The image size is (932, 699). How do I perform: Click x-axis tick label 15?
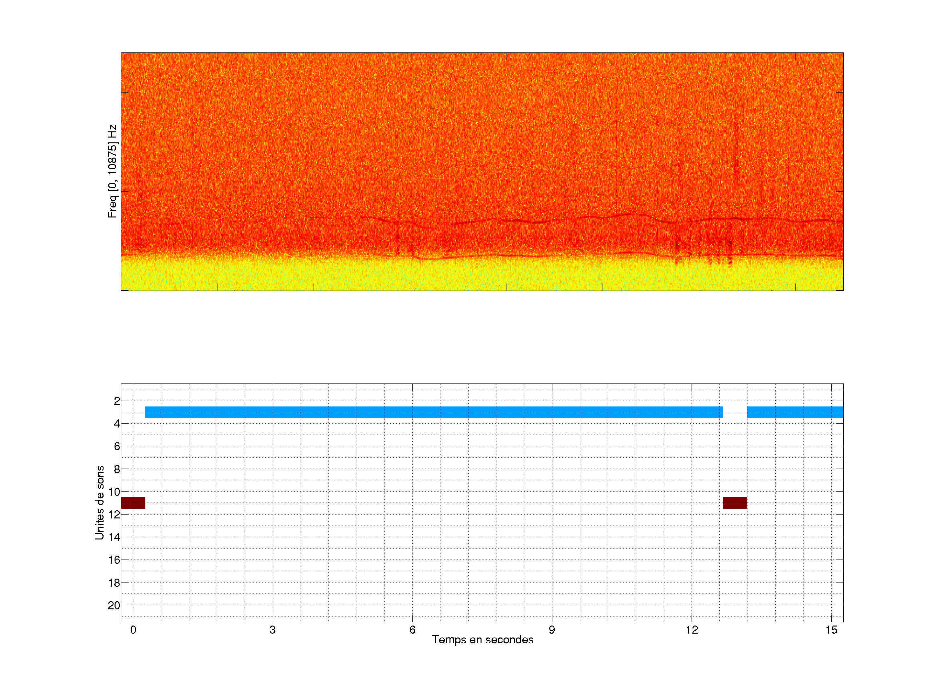coord(831,630)
